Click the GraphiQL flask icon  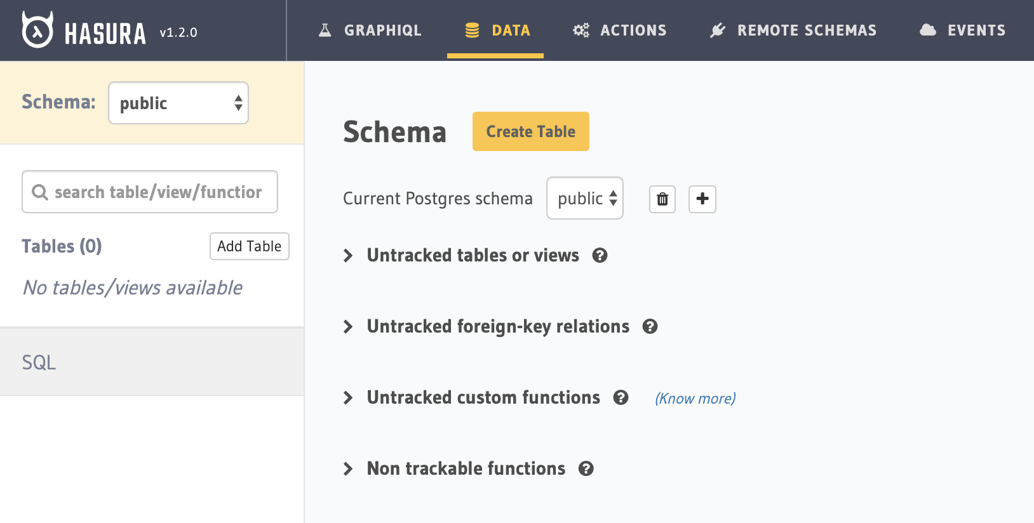tap(325, 30)
